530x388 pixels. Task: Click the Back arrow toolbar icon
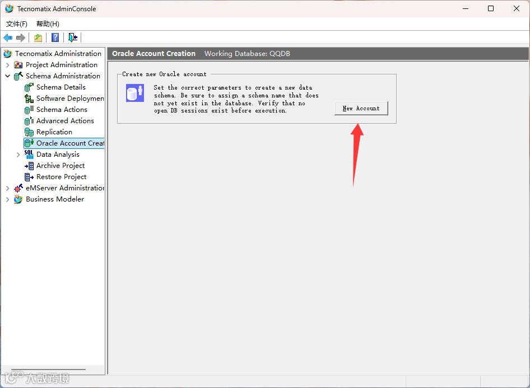[x=8, y=38]
